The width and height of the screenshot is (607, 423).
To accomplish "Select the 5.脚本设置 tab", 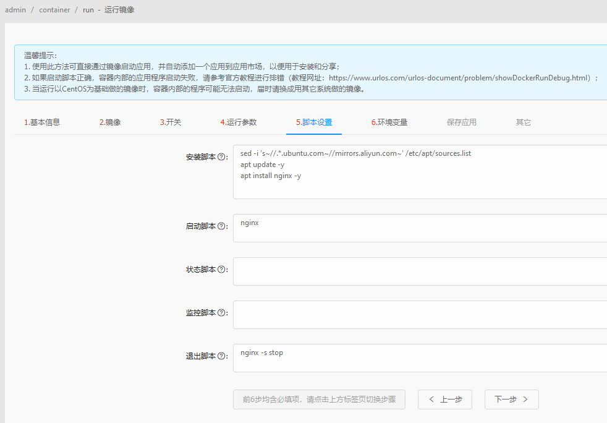I will click(314, 122).
